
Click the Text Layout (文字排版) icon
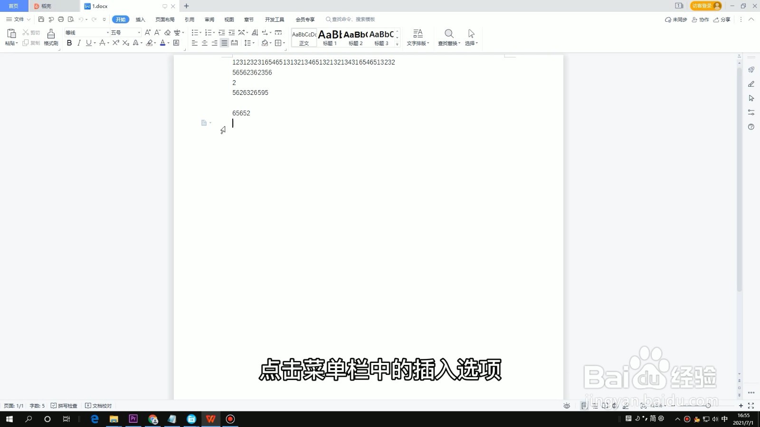tap(418, 33)
